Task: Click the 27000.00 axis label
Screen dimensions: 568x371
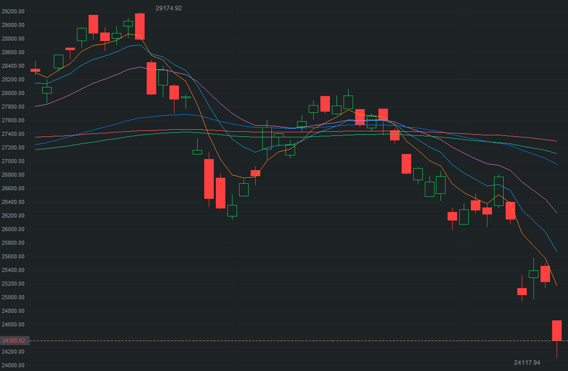Action: click(13, 161)
